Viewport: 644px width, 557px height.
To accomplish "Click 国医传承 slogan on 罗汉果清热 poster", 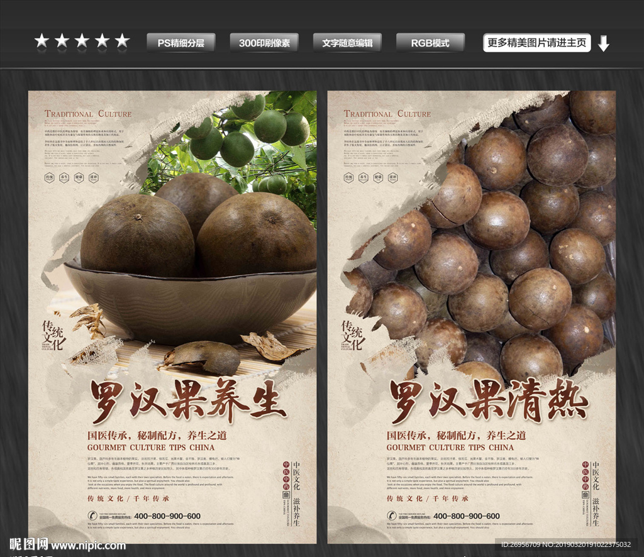I will pos(457,435).
